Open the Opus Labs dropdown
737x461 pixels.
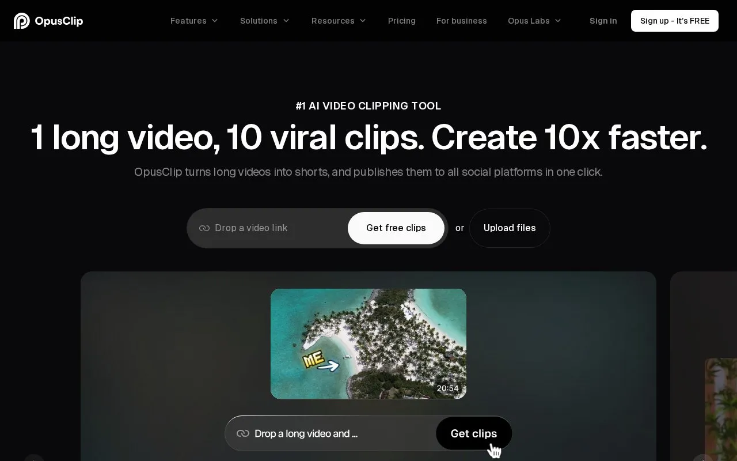tap(535, 21)
